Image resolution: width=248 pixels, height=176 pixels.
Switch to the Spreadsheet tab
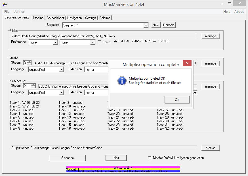pos(55,18)
